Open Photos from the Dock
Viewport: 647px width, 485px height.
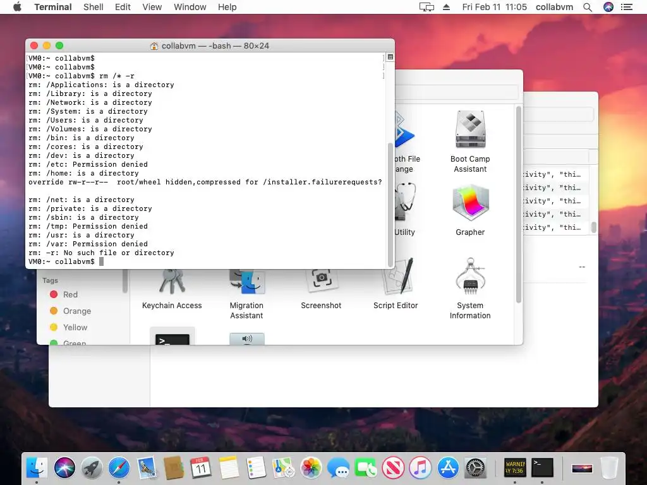click(x=311, y=468)
